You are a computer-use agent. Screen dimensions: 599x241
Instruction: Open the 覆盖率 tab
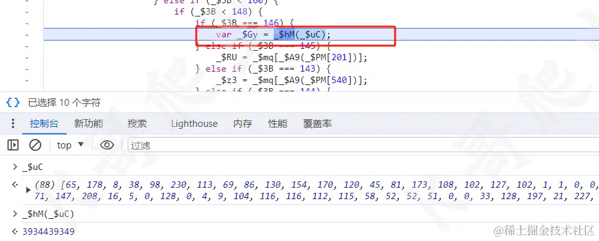(x=318, y=124)
